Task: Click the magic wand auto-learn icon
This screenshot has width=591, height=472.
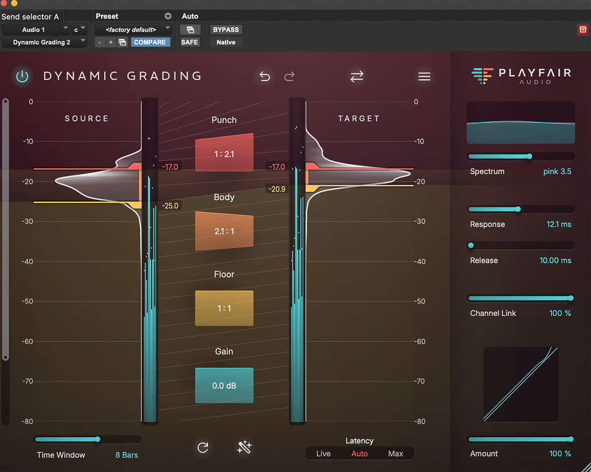Action: [x=245, y=447]
